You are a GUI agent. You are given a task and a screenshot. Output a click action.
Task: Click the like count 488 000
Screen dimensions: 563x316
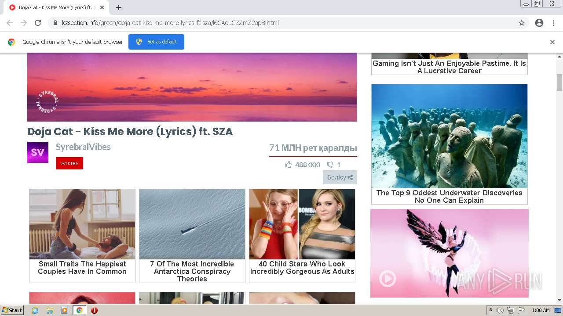307,165
